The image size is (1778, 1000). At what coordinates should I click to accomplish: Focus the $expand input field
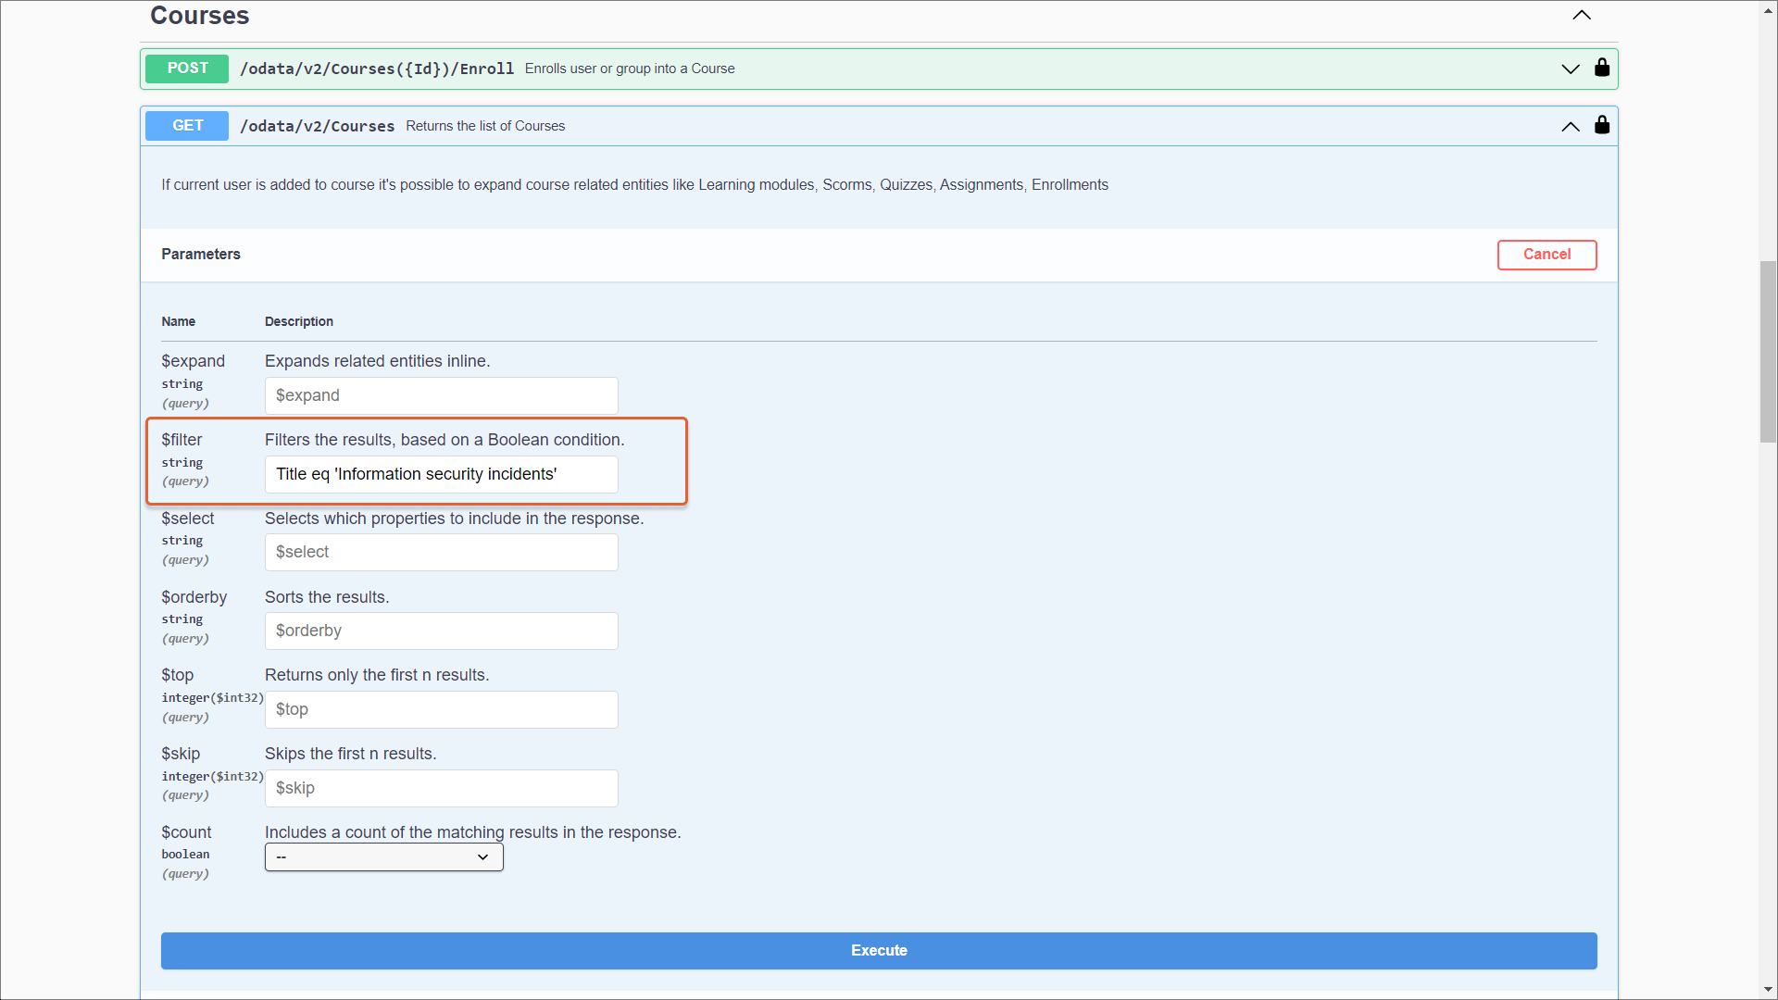click(x=441, y=395)
